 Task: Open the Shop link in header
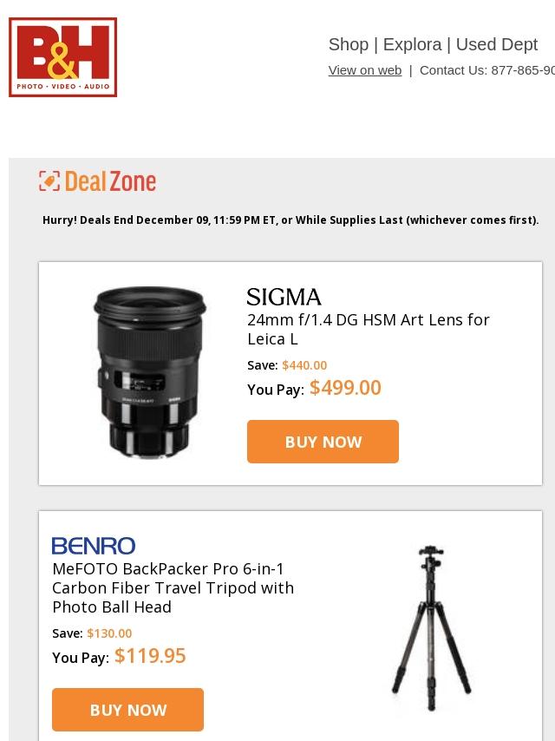coord(349,44)
